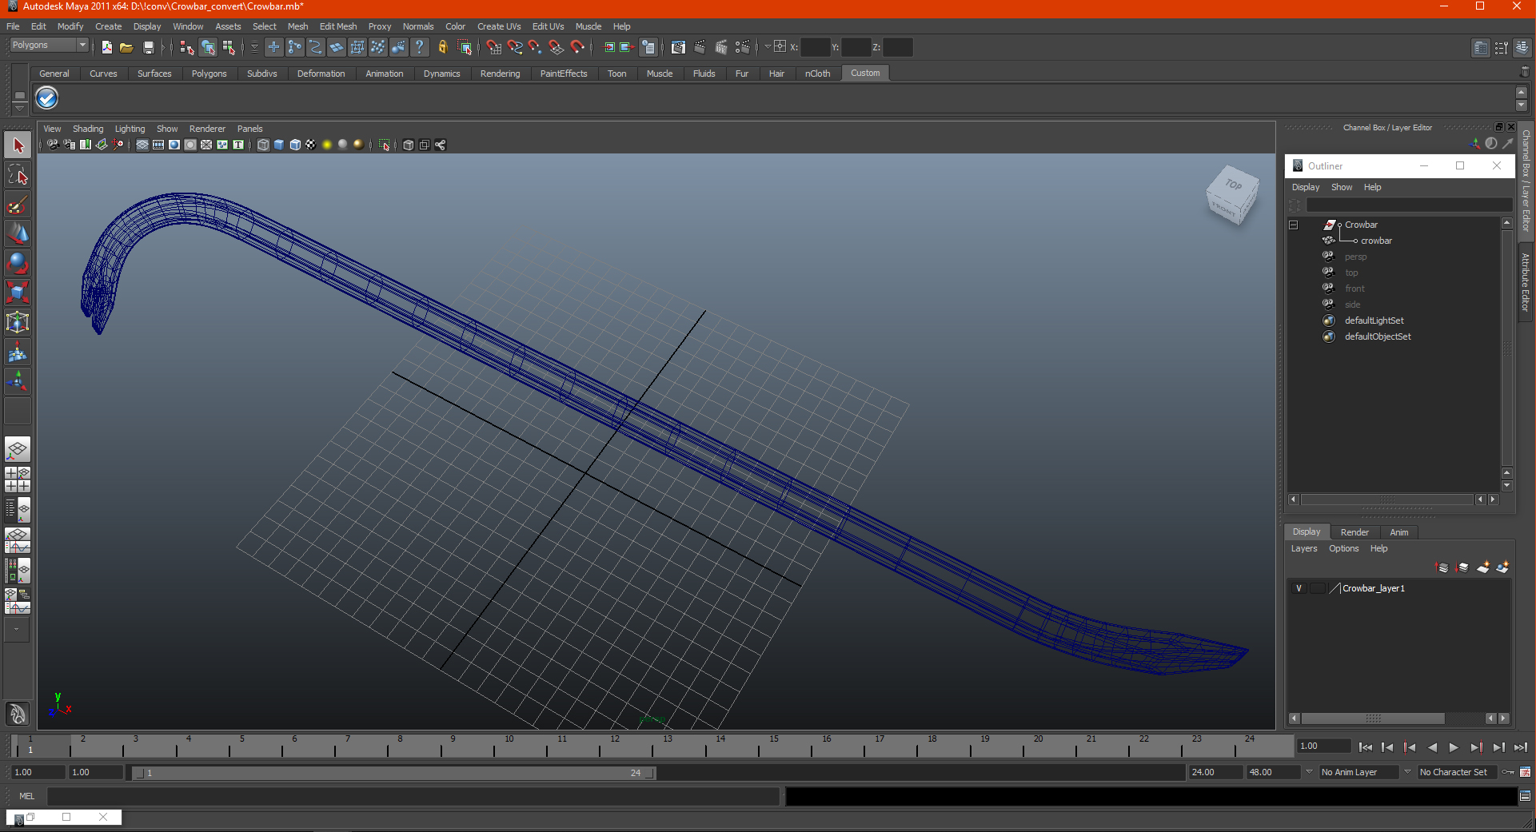
Task: Toggle isolate select in viewport
Action: [385, 145]
